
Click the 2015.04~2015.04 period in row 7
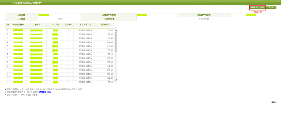pyautogui.click(x=86, y=54)
